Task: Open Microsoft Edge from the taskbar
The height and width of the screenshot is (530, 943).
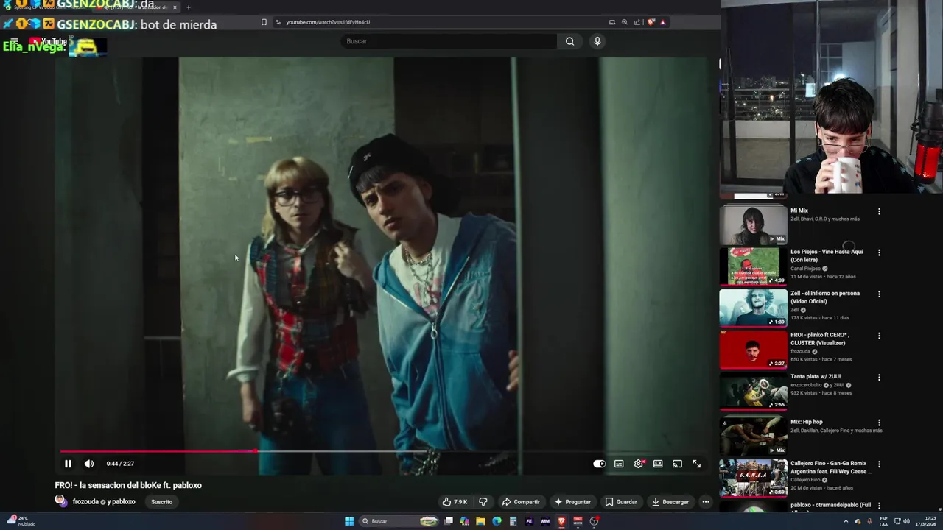Action: [x=497, y=521]
